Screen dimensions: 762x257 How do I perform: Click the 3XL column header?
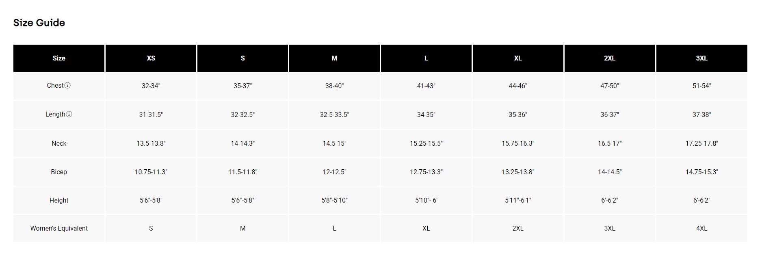pyautogui.click(x=701, y=58)
